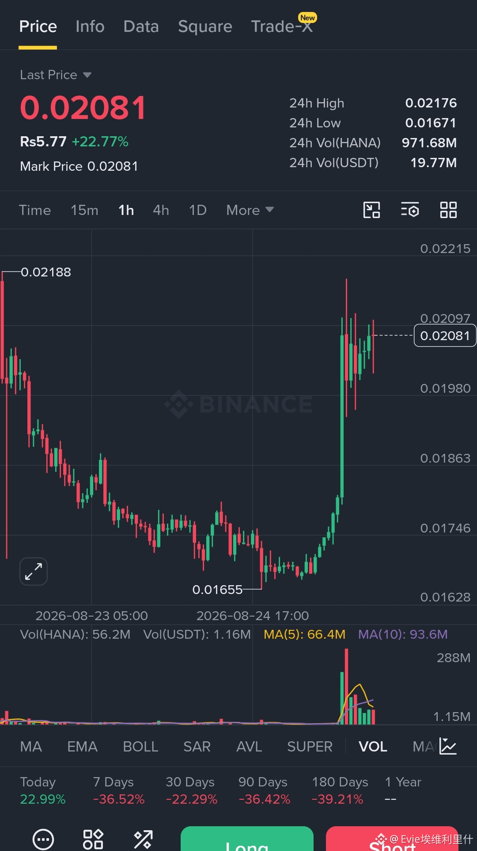Click the 1 Year performance entry
Viewport: 477px width, 851px height.
click(403, 790)
